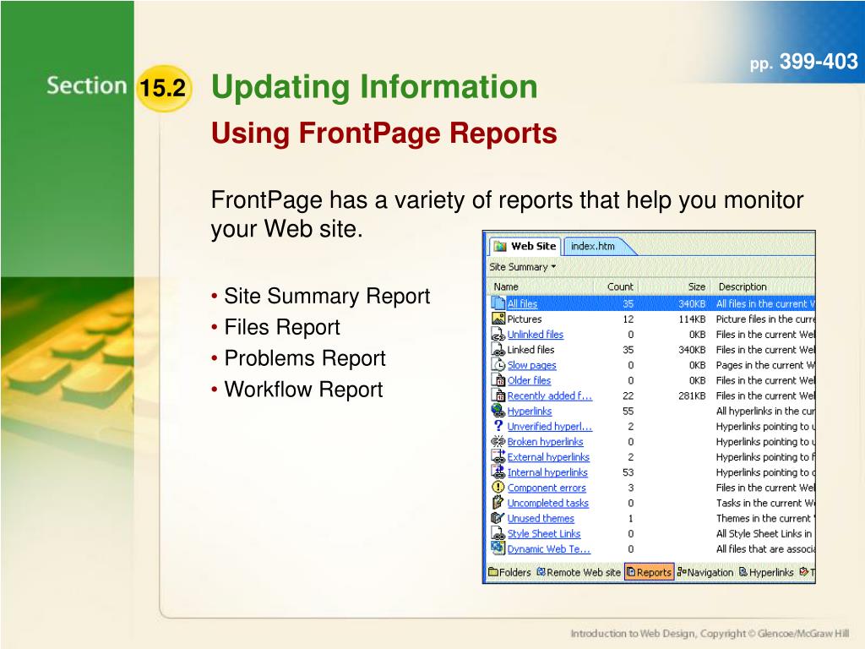Switch to the Folders view
The width and height of the screenshot is (865, 649).
coord(509,572)
